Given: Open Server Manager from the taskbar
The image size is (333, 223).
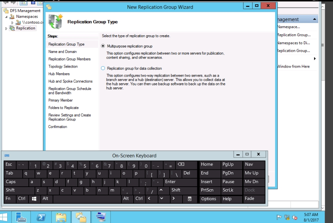Looking at the screenshot, I should pos(21,217).
